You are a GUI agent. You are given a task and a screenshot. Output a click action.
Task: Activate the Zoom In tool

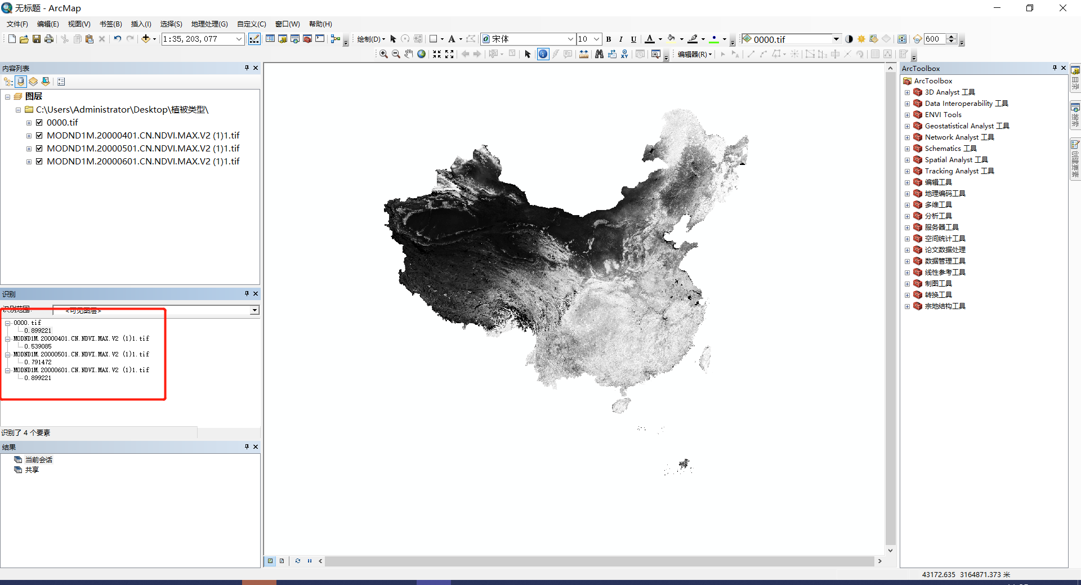click(x=383, y=54)
